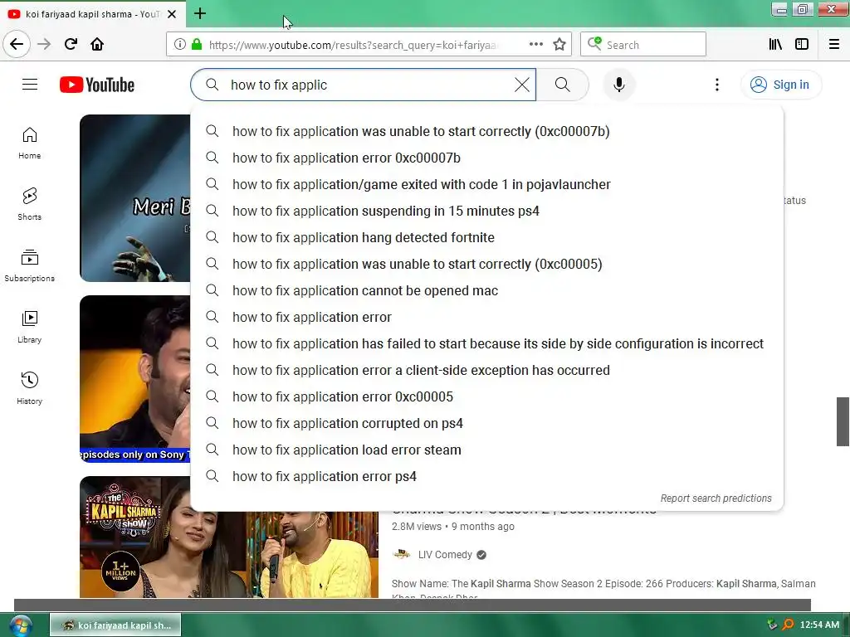Open the Windows Start button

[x=20, y=625]
